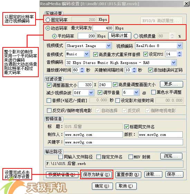Enable the 音频[+延迟/-提前] checkbox

(x=49, y=101)
